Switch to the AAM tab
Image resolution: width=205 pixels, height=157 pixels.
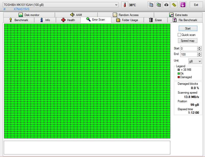click(x=76, y=15)
